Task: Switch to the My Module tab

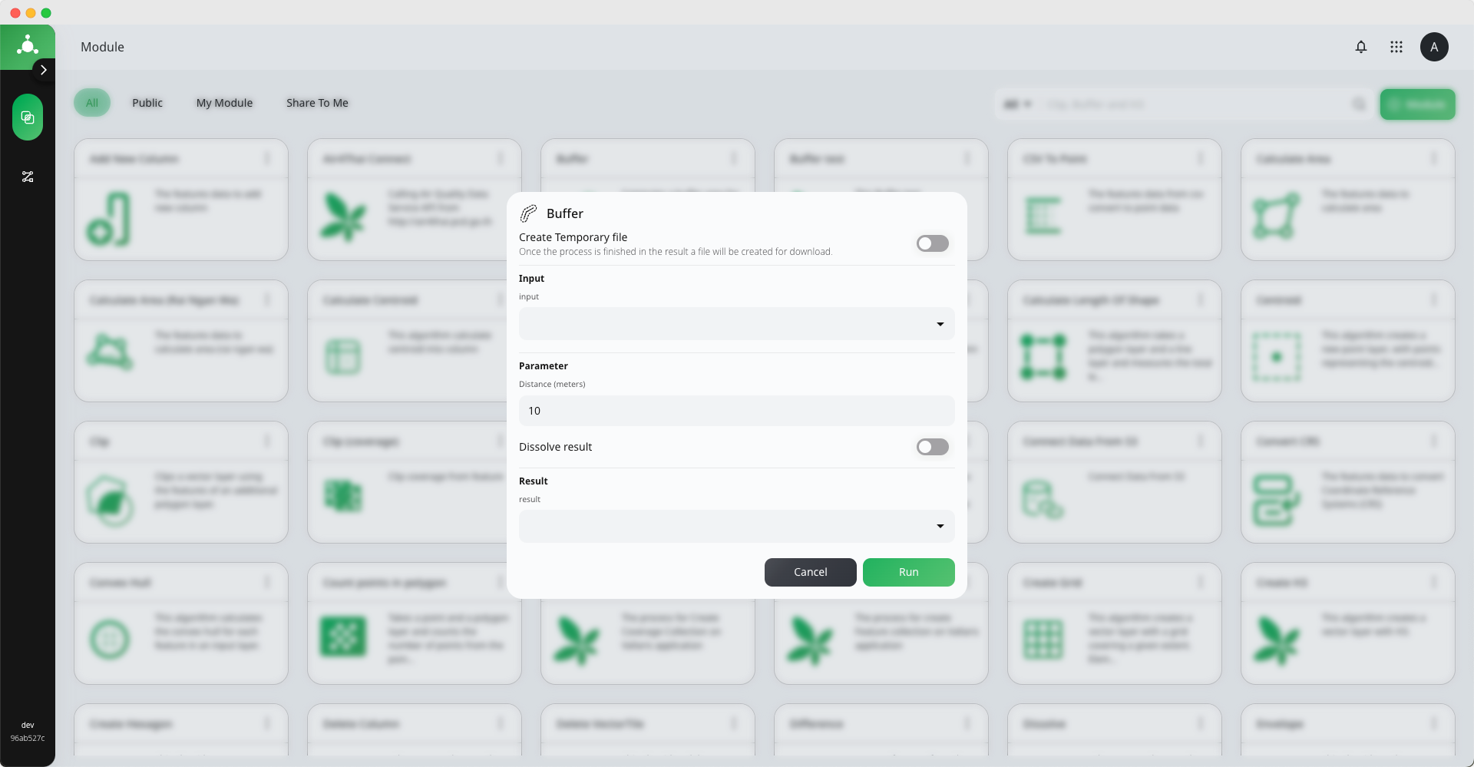Action: [x=224, y=103]
